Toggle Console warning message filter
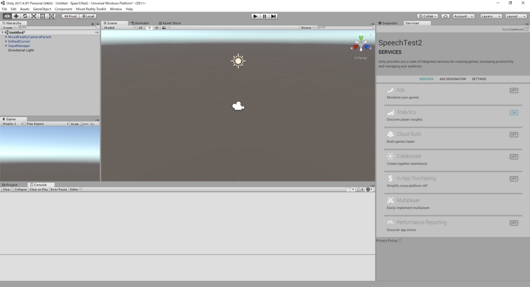This screenshot has height=287, width=530. 360,189
